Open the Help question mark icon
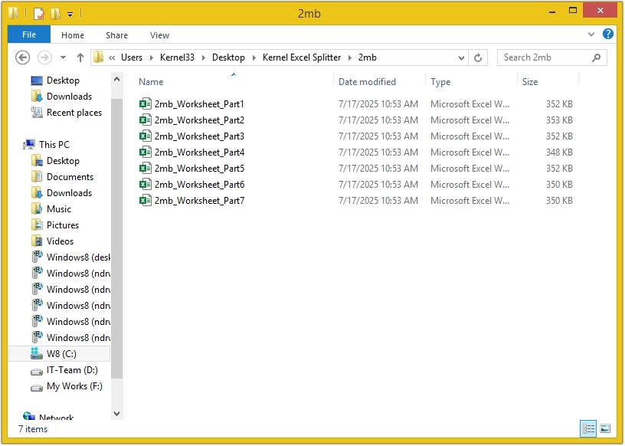Image resolution: width=625 pixels, height=446 pixels. [x=607, y=34]
